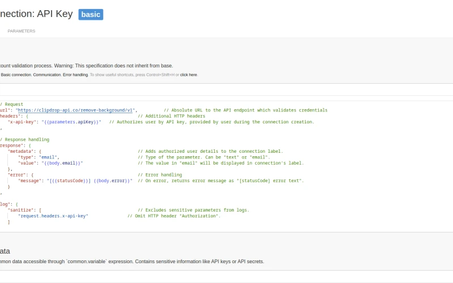Click the "type": "email" line
Image resolution: width=453 pixels, height=283 pixels.
click(x=39, y=157)
